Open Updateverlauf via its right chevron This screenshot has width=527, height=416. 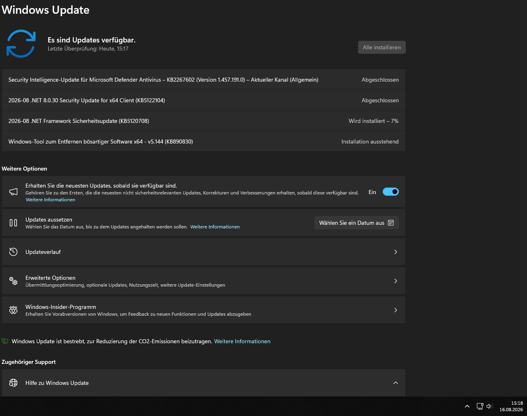coord(396,252)
